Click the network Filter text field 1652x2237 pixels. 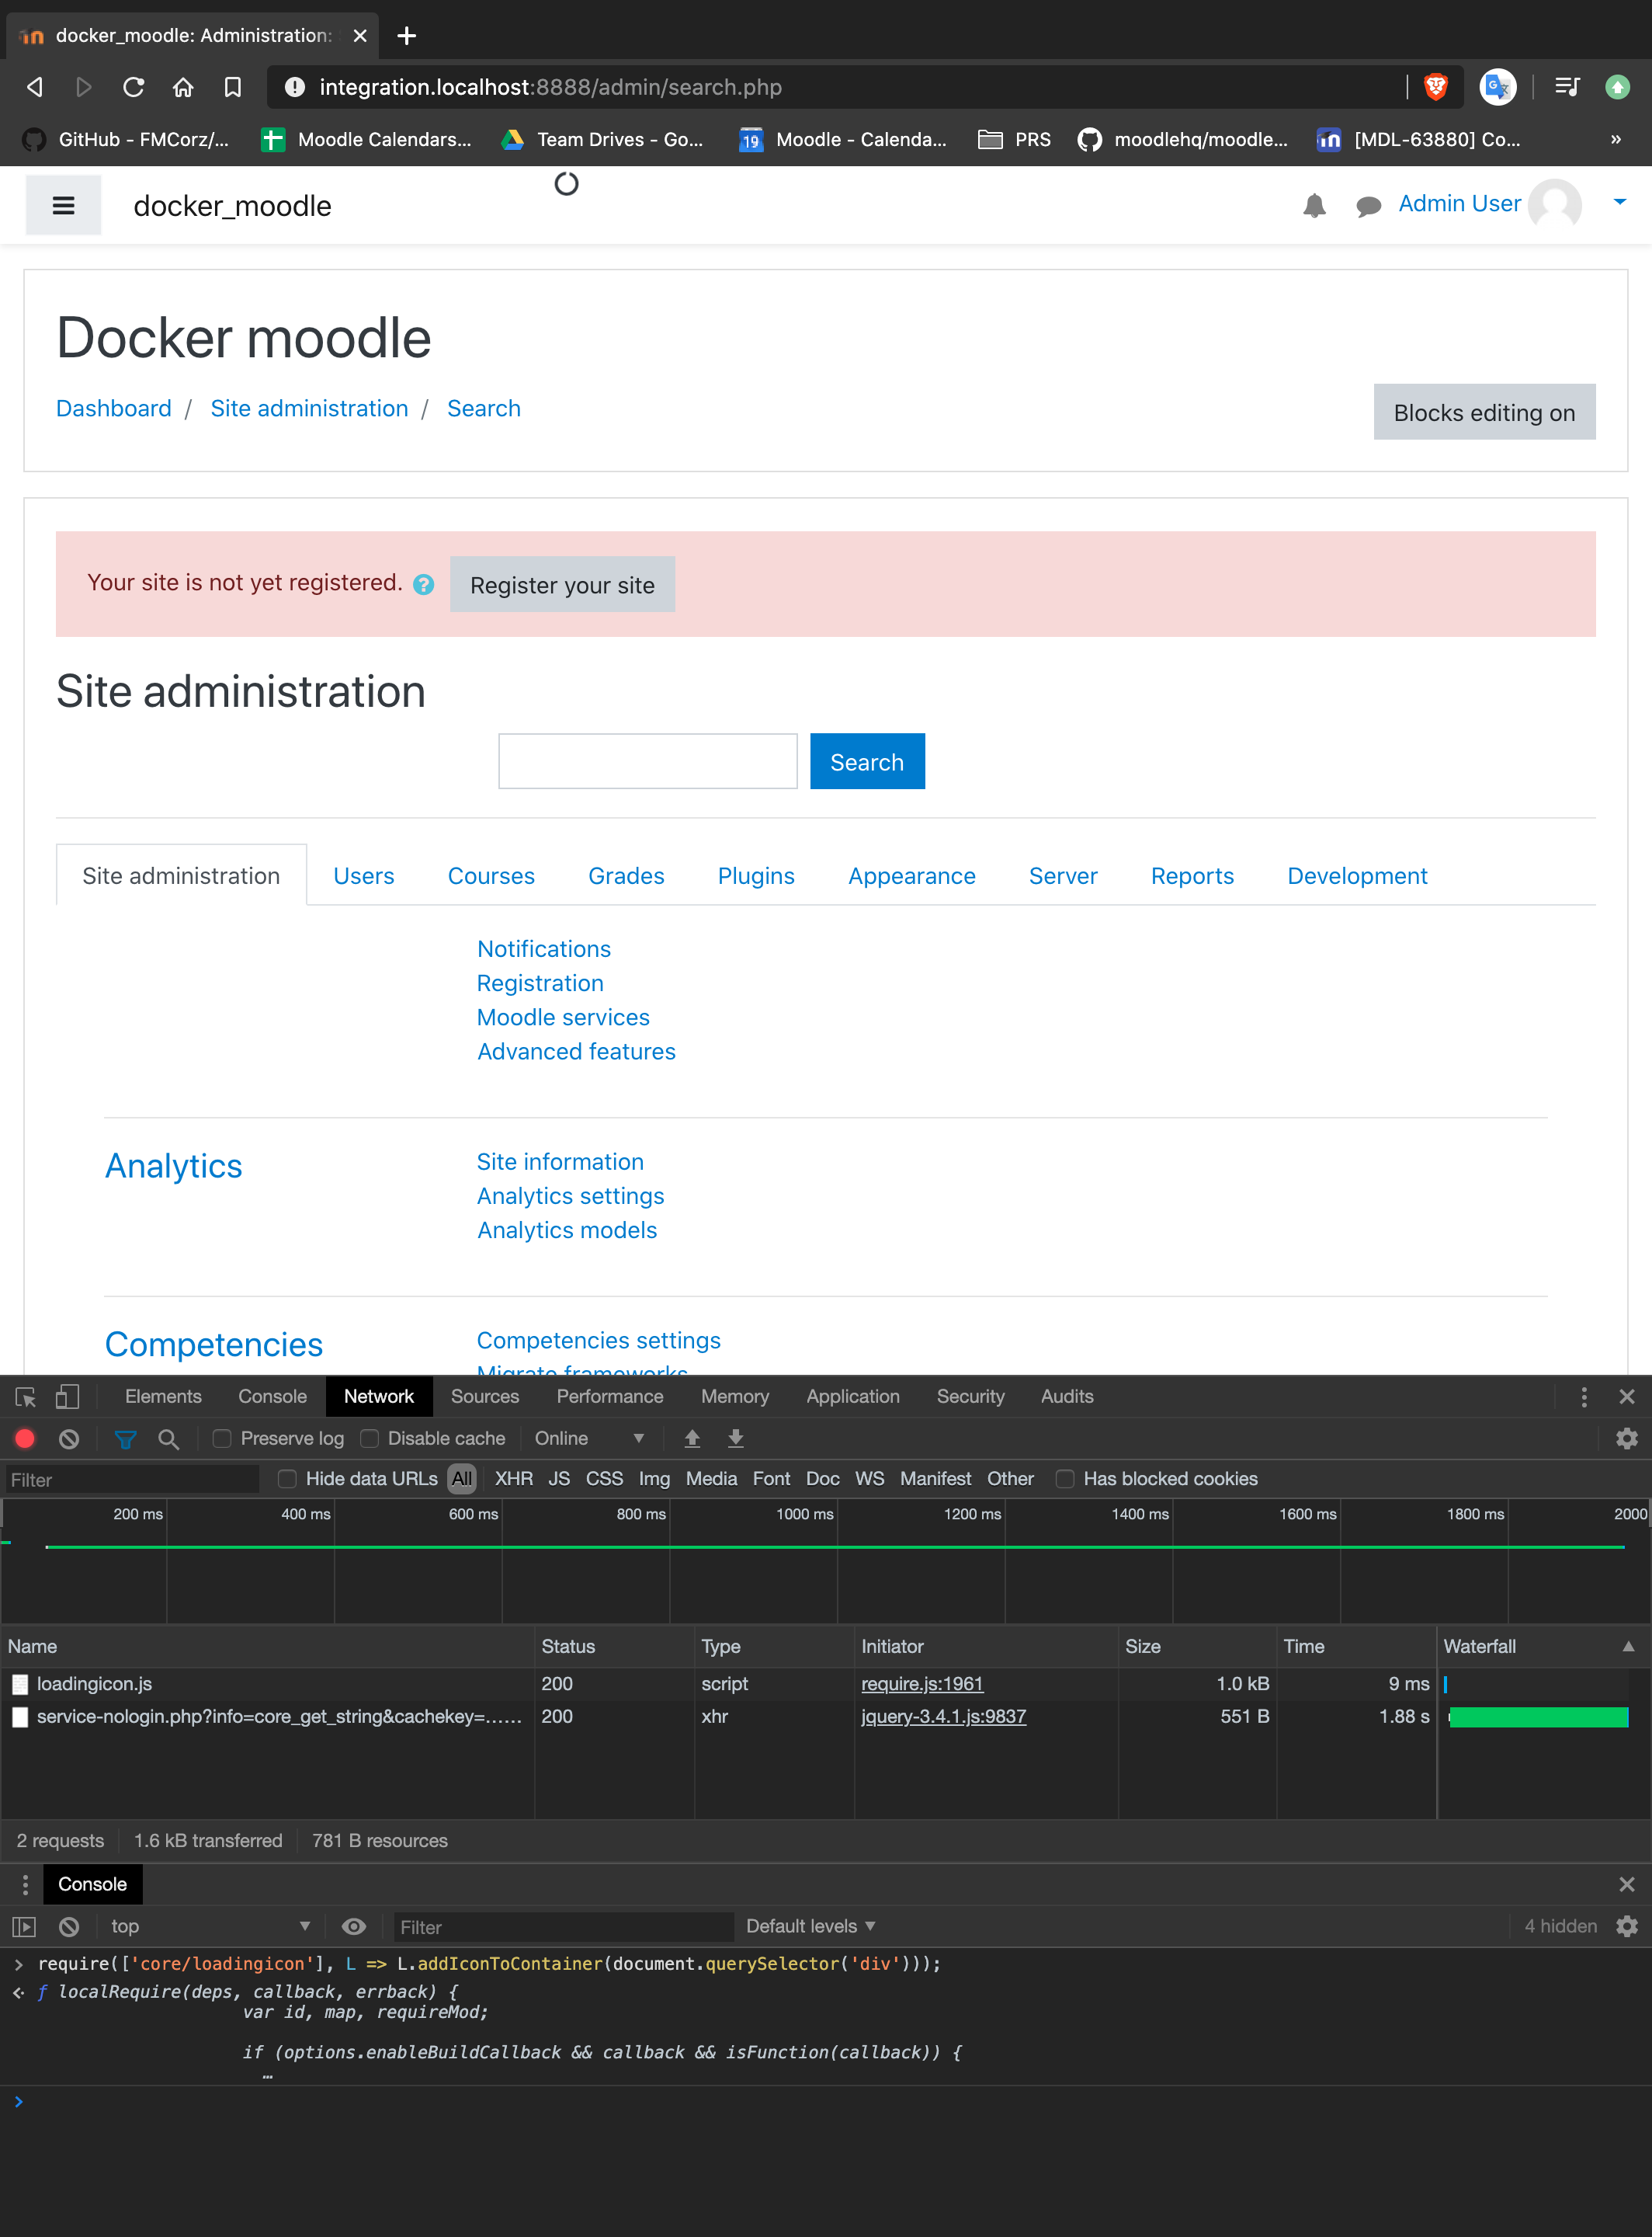coord(132,1480)
